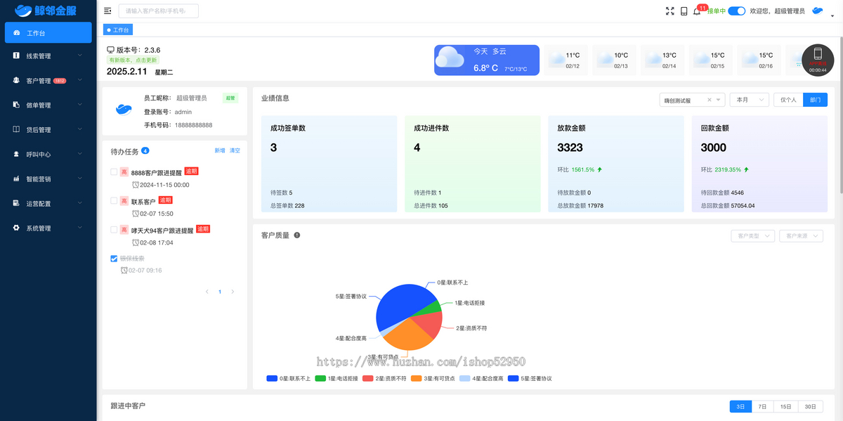Expand the 做单管理 menu
Image resolution: width=843 pixels, height=421 pixels.
[x=79, y=105]
